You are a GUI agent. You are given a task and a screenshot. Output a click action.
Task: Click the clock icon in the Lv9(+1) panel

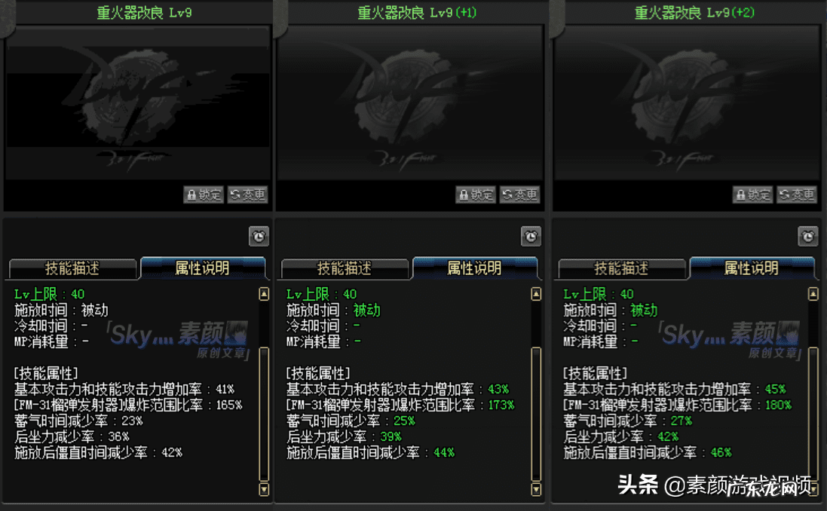tap(531, 236)
